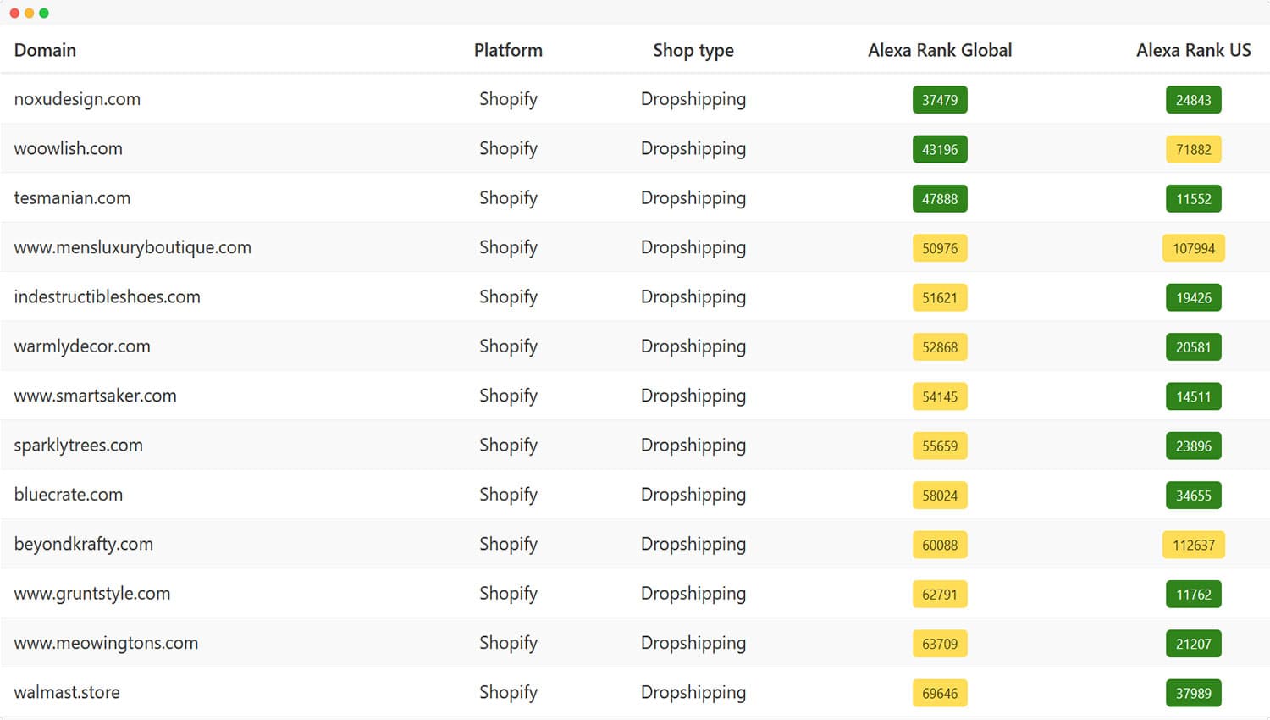The width and height of the screenshot is (1270, 720).
Task: Click the yellow 55659 global rank badge
Action: tap(940, 446)
